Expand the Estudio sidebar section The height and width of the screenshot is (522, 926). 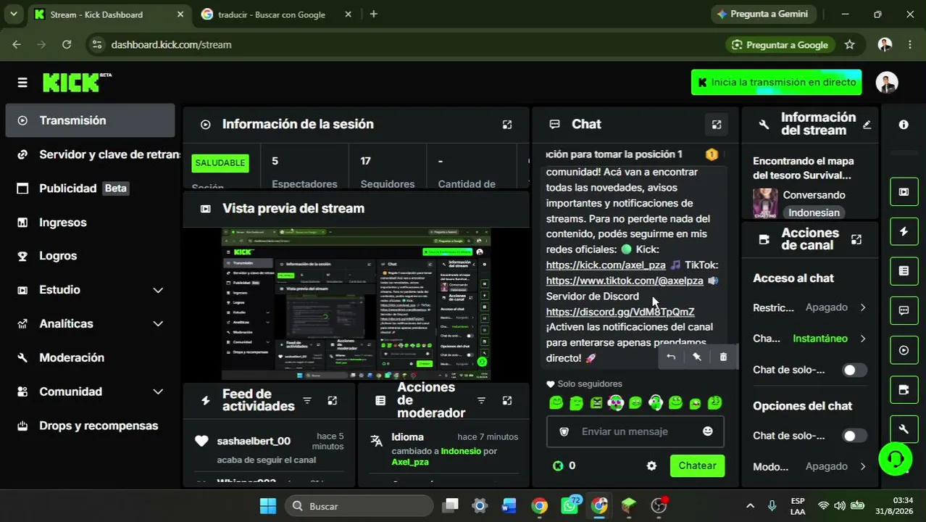[158, 290]
